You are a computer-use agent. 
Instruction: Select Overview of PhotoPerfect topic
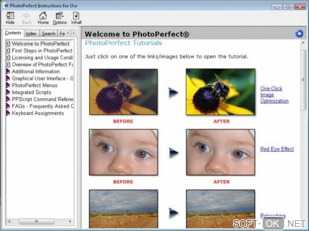tap(43, 65)
